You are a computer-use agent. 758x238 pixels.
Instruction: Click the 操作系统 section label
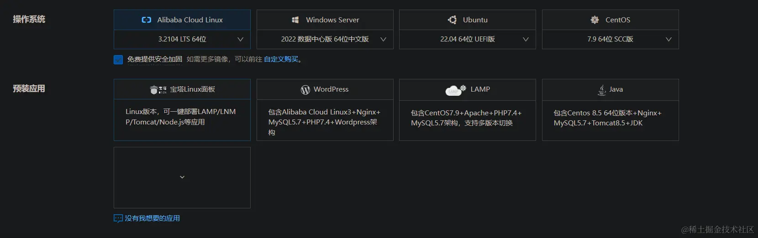29,19
